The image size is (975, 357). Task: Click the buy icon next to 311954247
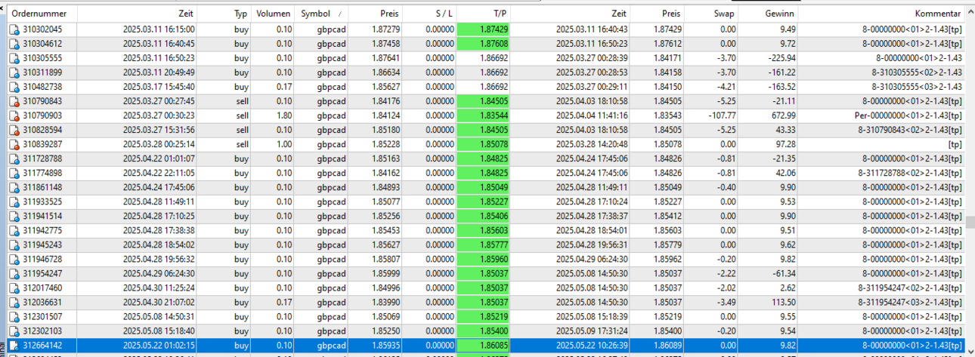(14, 273)
